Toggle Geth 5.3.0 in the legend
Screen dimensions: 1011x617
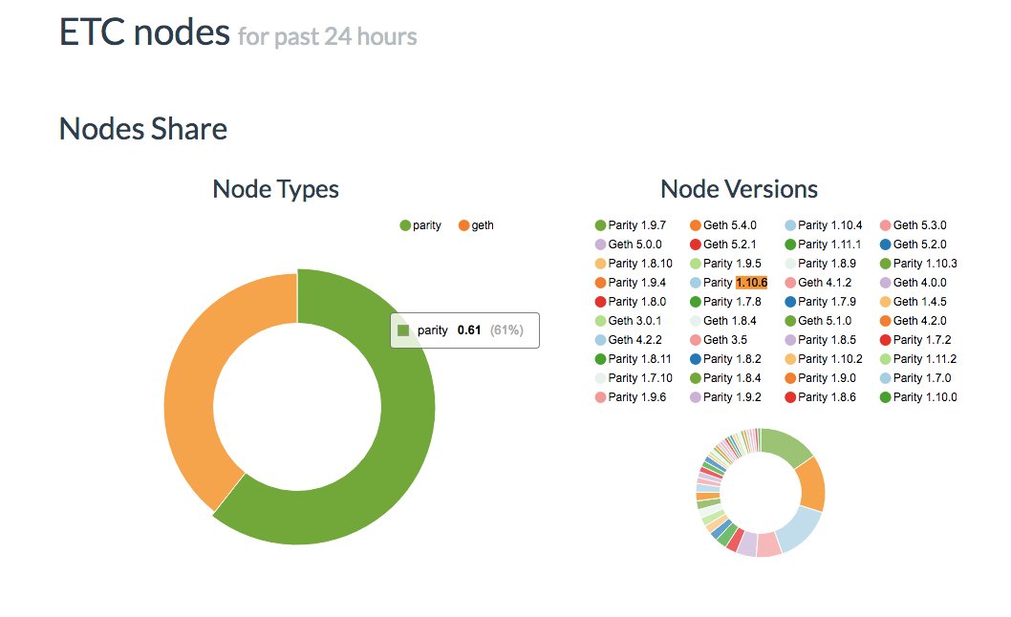[x=913, y=225]
